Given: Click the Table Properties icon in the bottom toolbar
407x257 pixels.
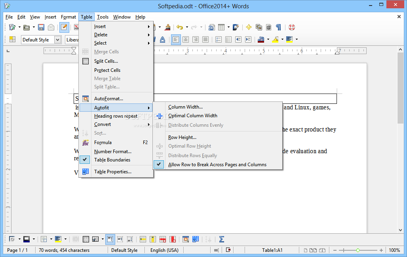Looking at the screenshot, I should [196, 239].
